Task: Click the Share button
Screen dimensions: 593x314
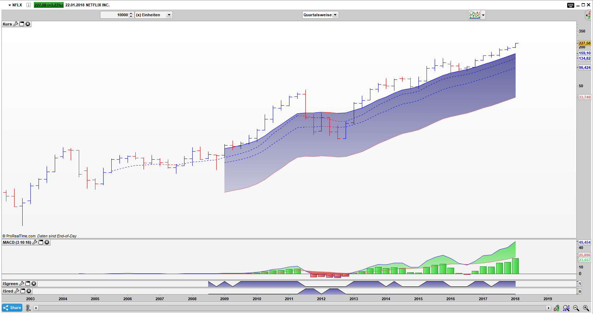Action: [12, 308]
